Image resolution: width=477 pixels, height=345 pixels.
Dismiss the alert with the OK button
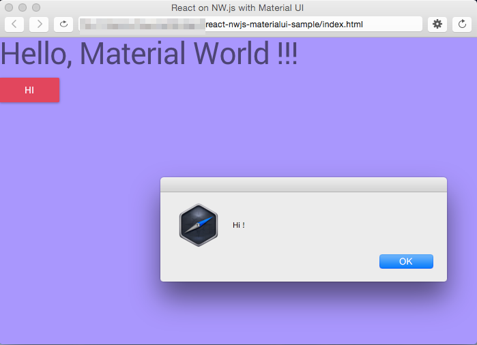click(406, 261)
